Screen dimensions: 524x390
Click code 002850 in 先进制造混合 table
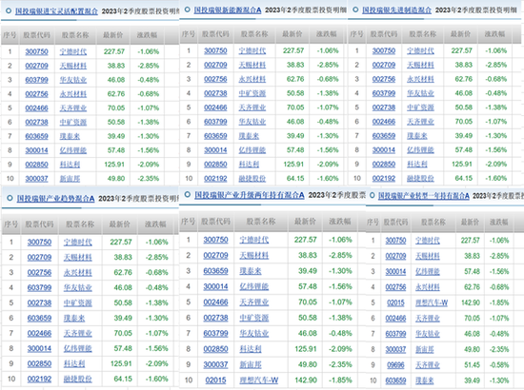(x=384, y=165)
